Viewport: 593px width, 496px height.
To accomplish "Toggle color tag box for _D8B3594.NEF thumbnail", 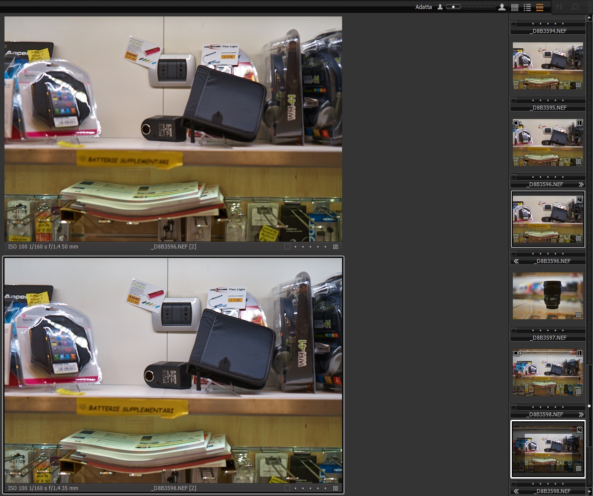I will point(514,23).
